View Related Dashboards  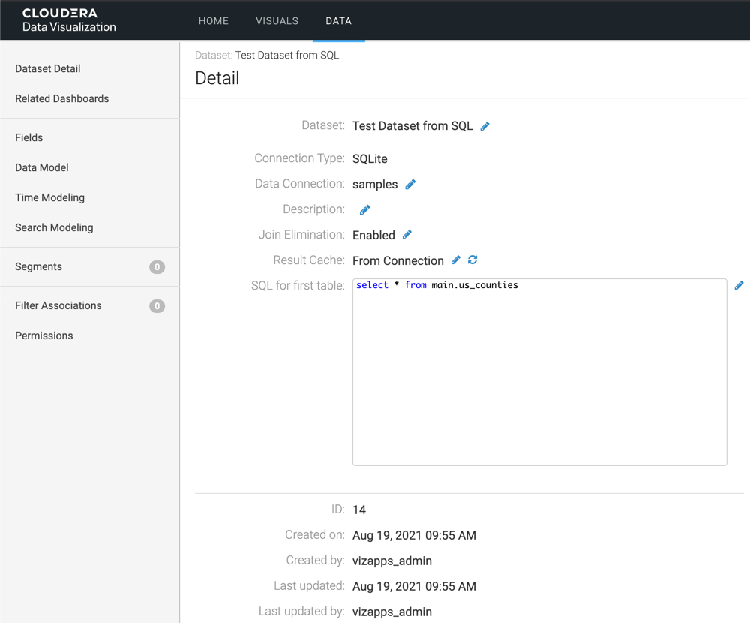click(62, 98)
